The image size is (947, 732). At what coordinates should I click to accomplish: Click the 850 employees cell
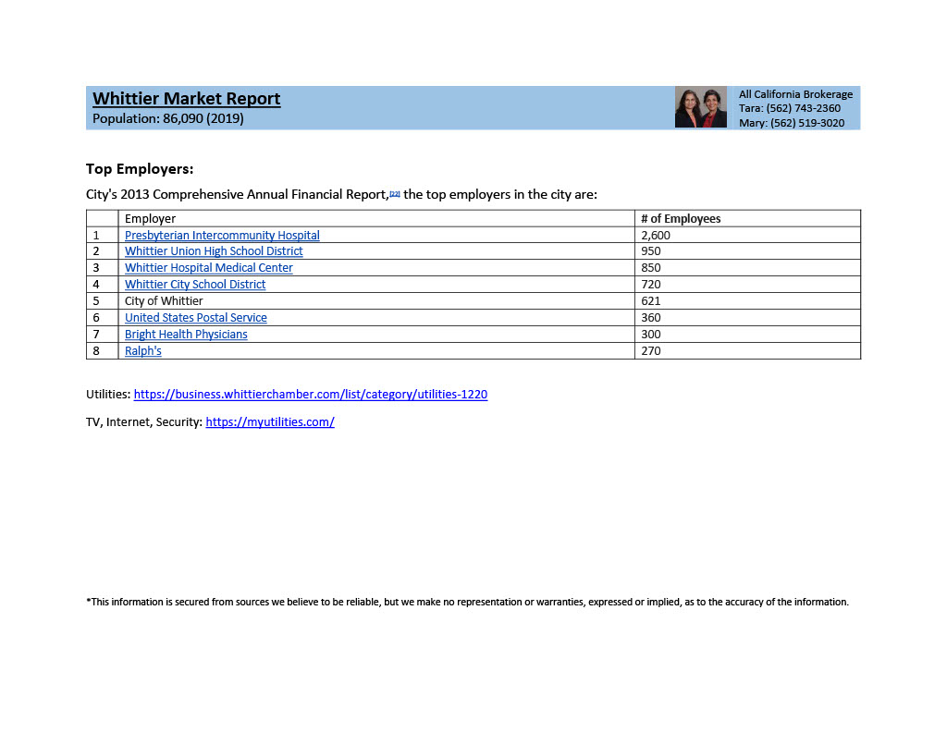click(747, 267)
